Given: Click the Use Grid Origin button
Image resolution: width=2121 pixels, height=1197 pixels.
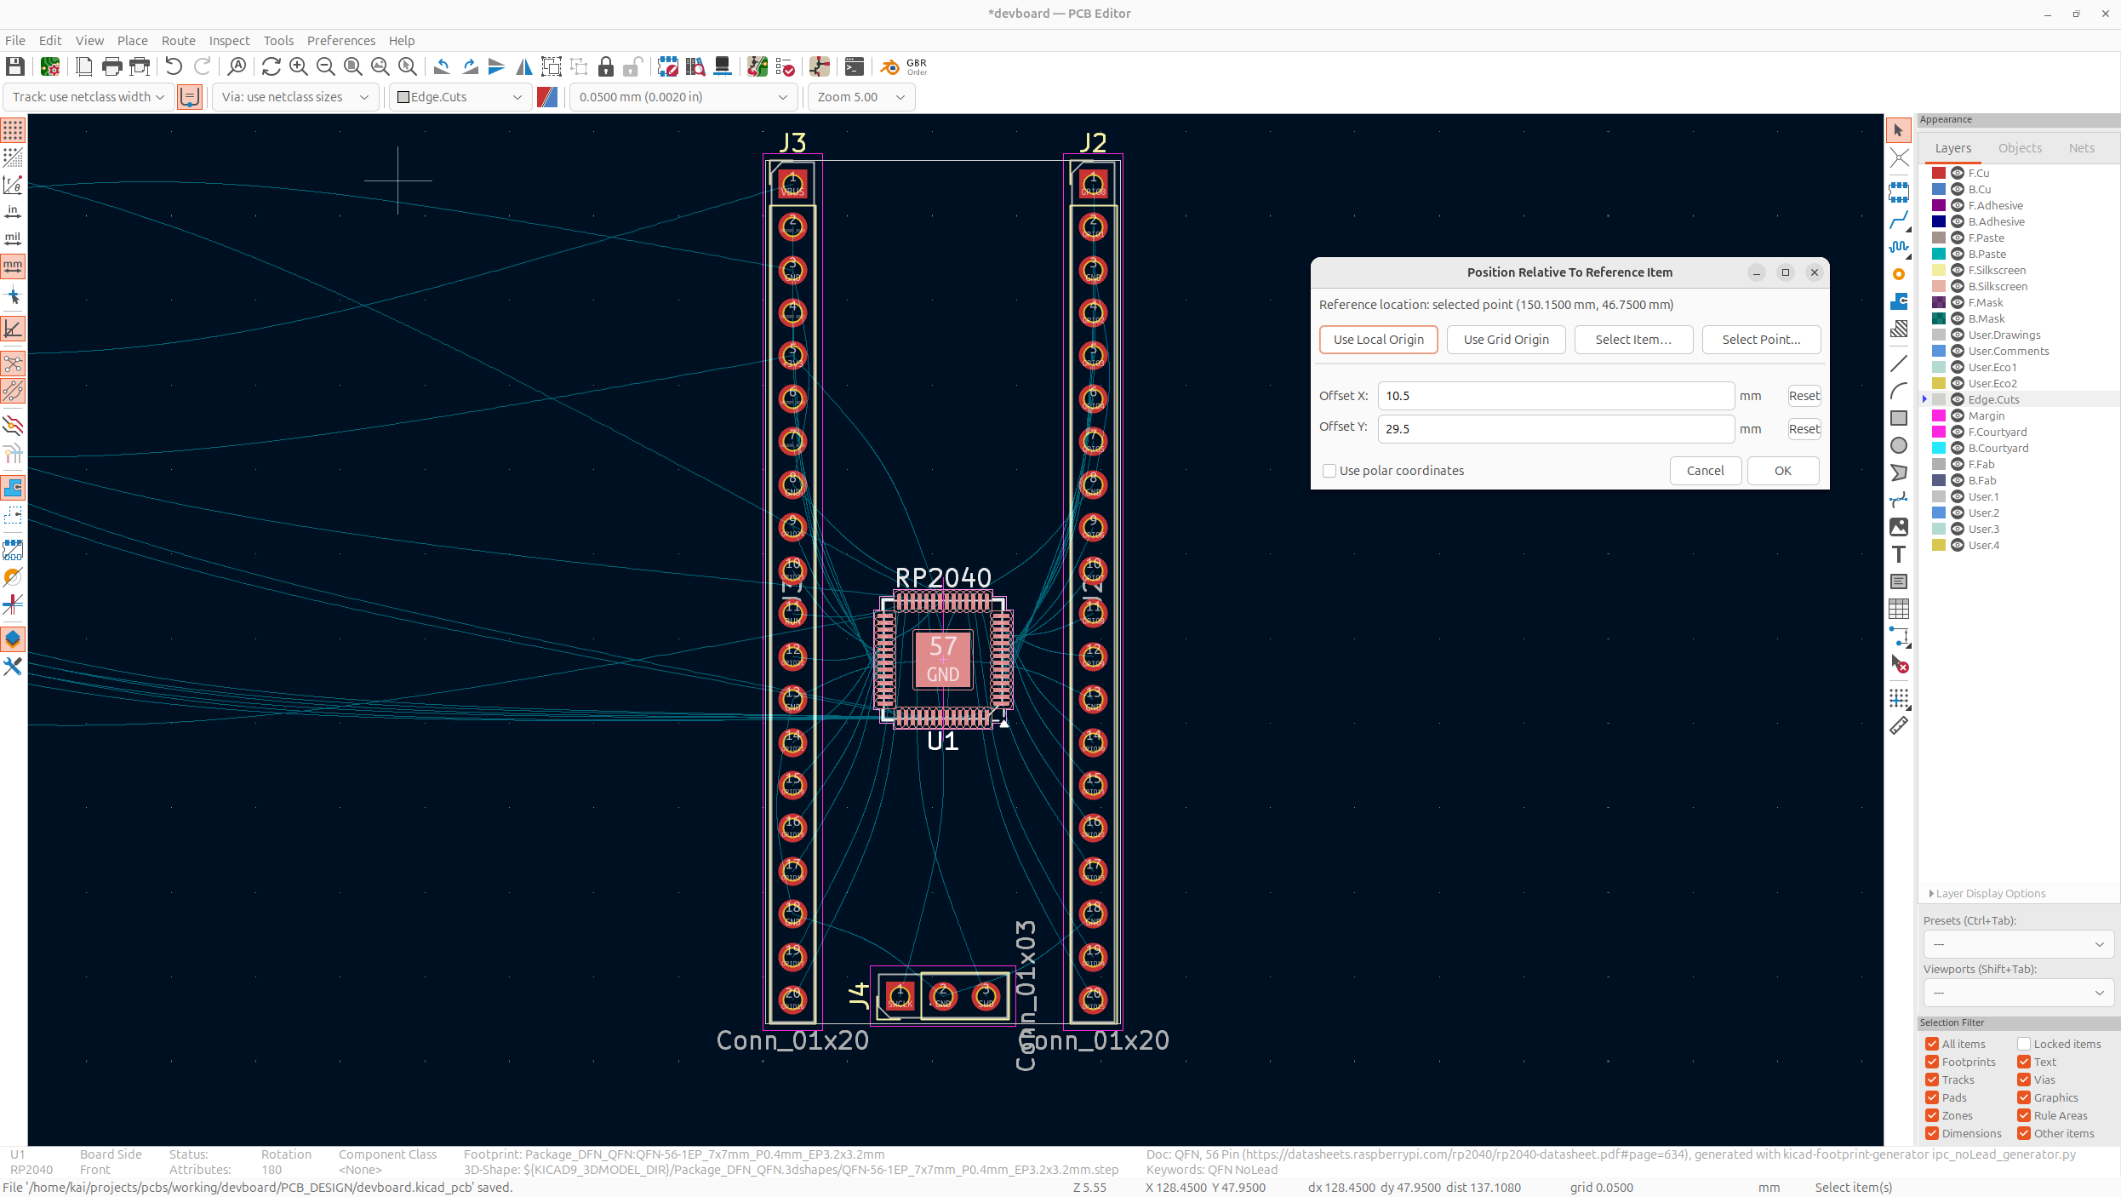Looking at the screenshot, I should tap(1506, 340).
